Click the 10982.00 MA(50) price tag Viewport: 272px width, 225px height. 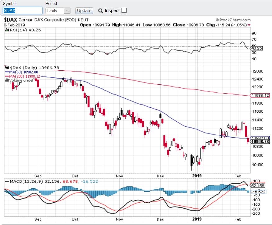tap(260, 138)
